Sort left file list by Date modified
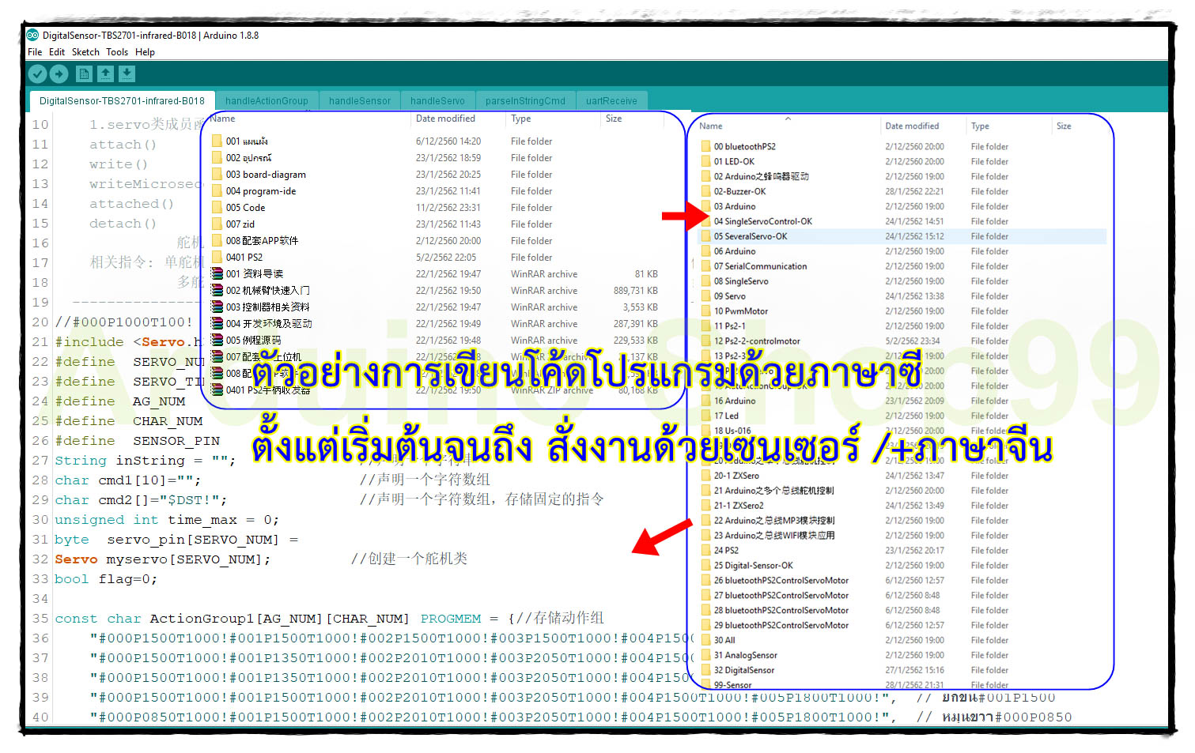Screen dimensions: 1195x753 coord(445,119)
